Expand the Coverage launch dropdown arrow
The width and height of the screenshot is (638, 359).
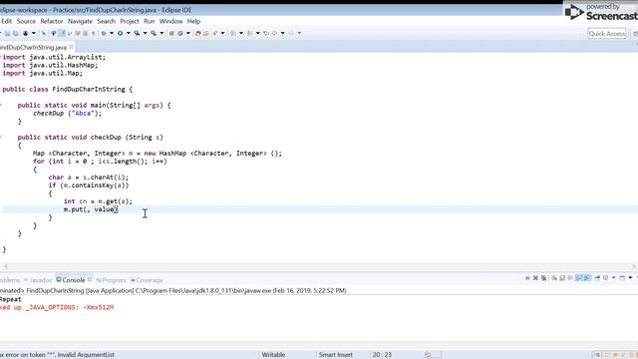(145, 33)
